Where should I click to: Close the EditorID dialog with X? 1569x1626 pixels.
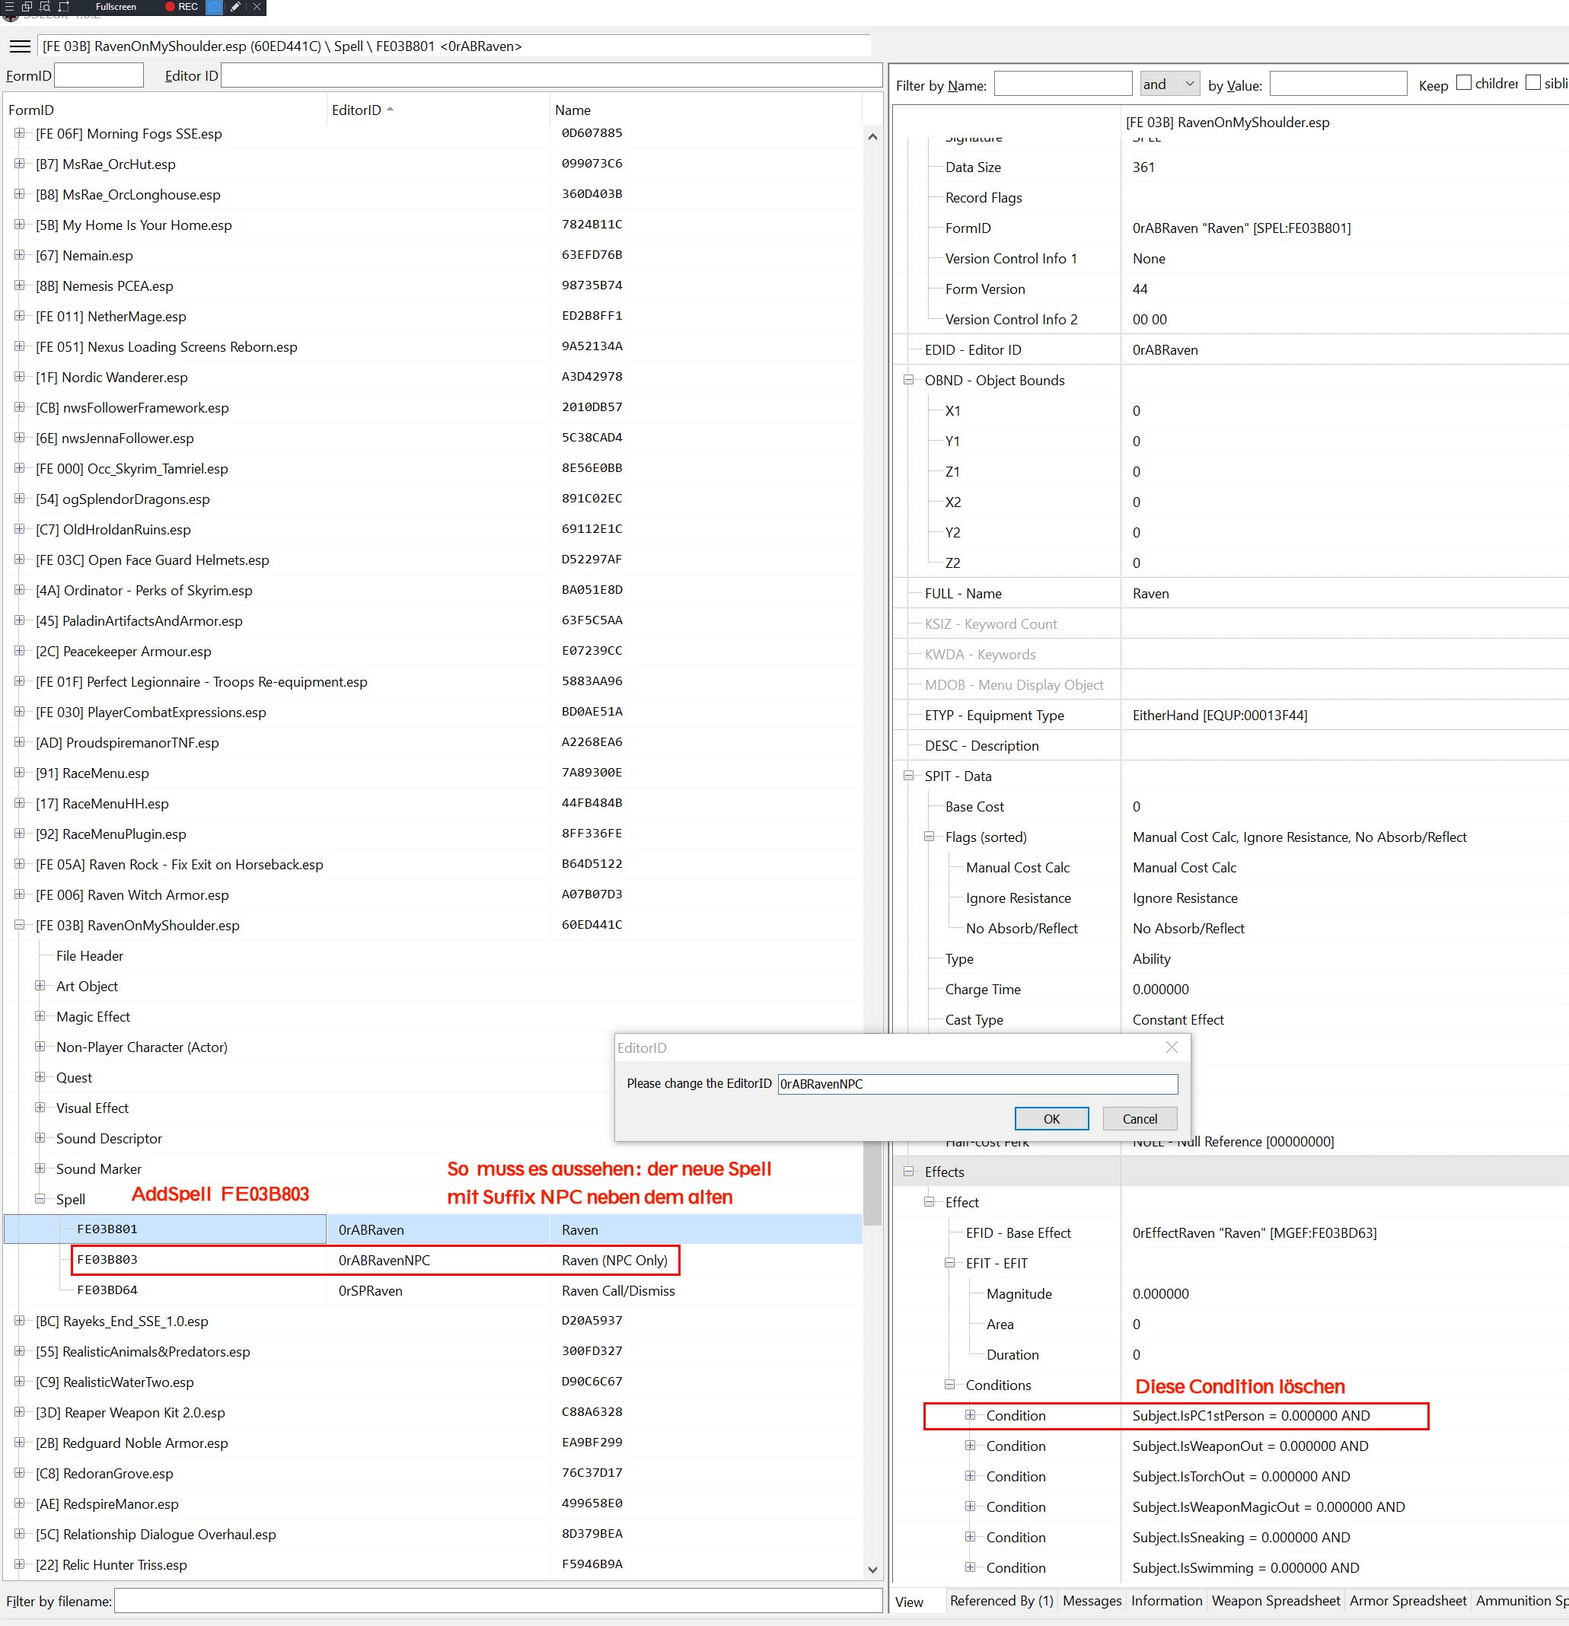point(1172,1047)
